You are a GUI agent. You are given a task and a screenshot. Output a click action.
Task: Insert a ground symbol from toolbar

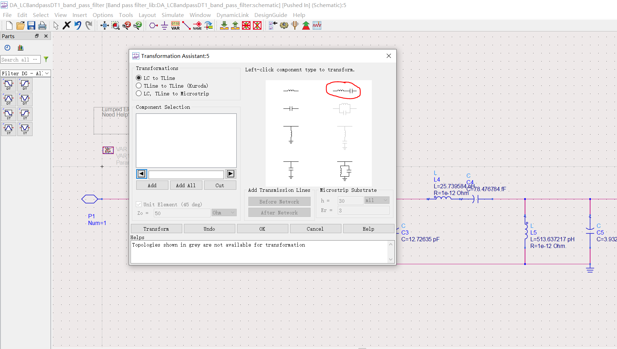click(164, 25)
